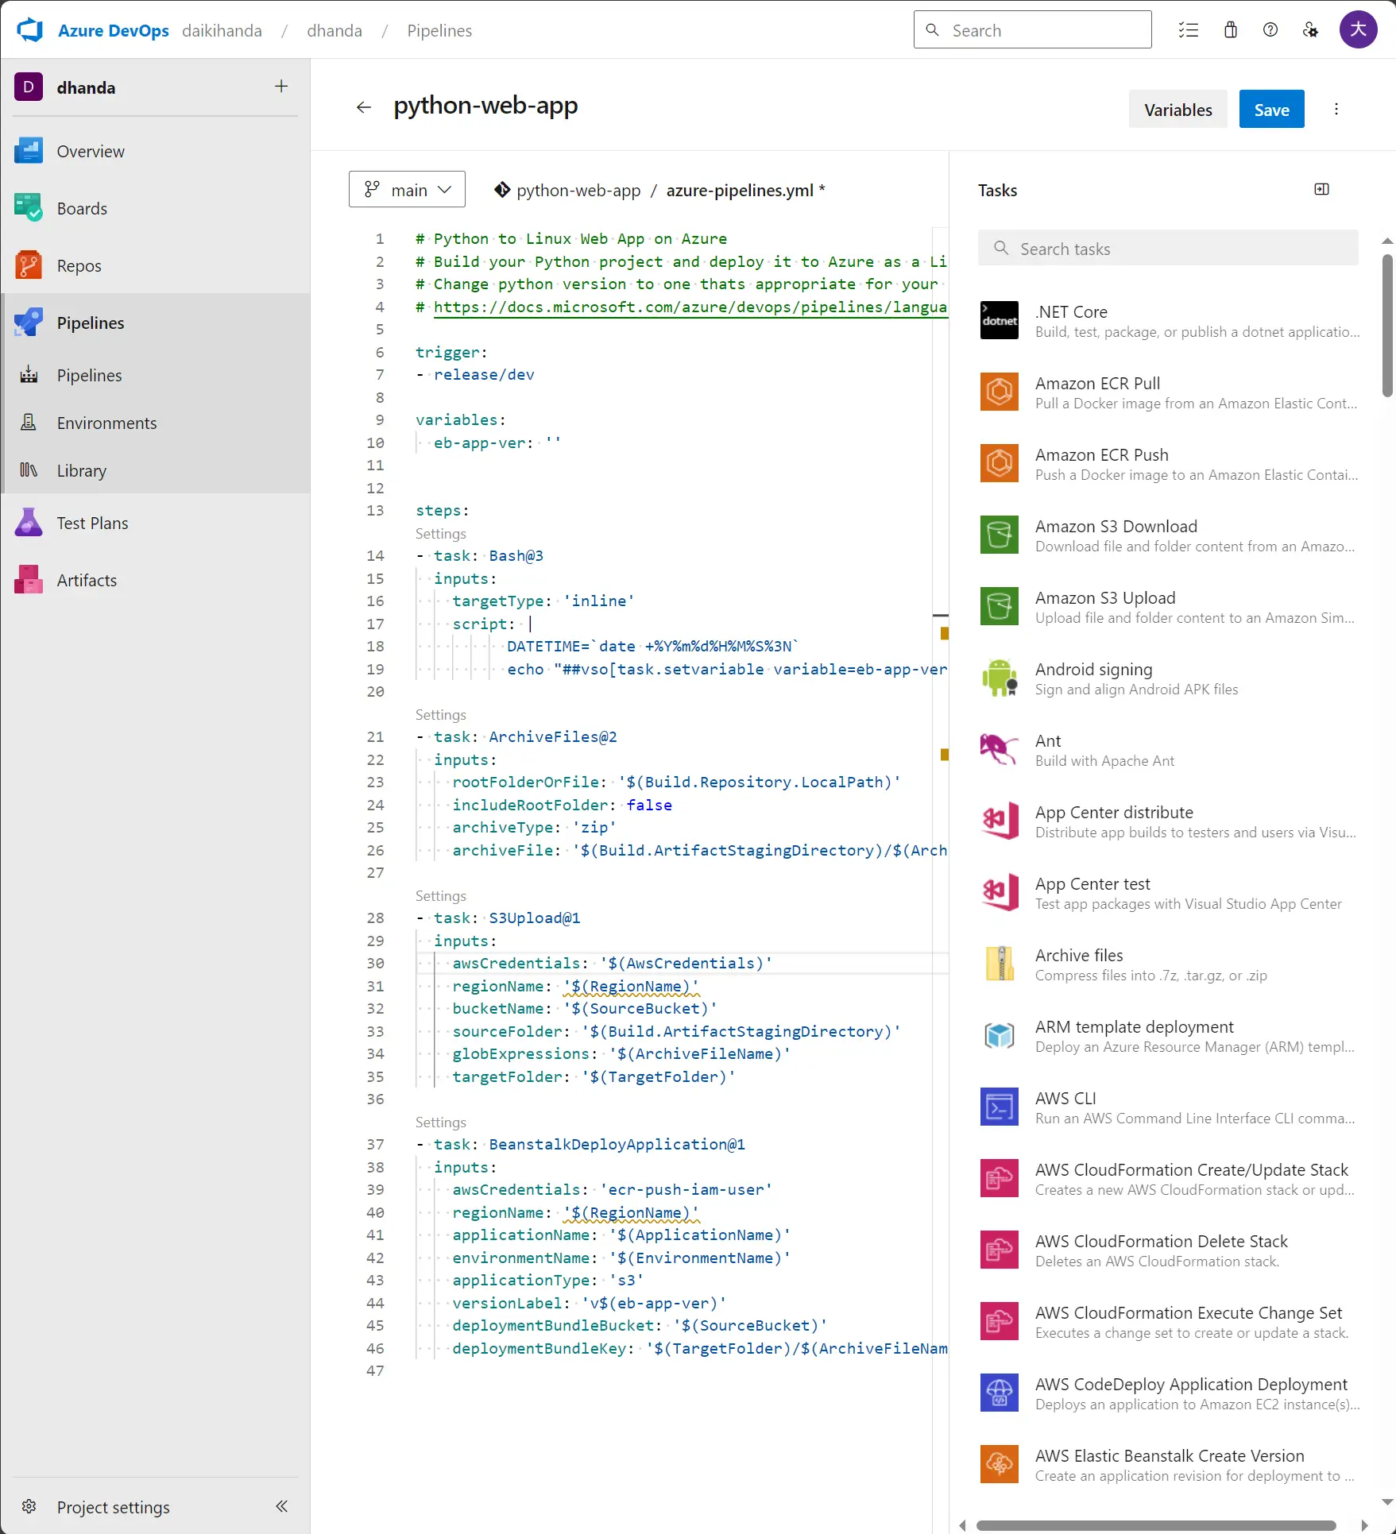Open Settings above the Bash@3 task
The width and height of the screenshot is (1396, 1534).
click(x=441, y=533)
